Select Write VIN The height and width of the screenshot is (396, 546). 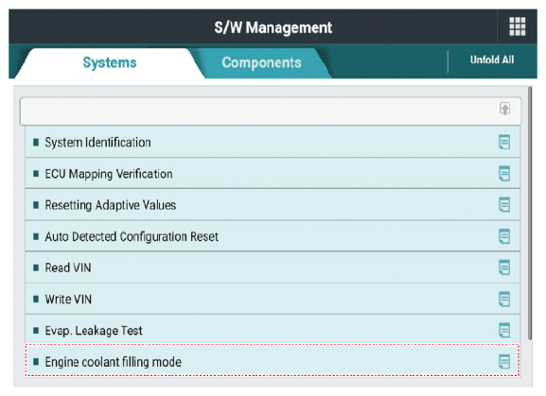(x=273, y=299)
